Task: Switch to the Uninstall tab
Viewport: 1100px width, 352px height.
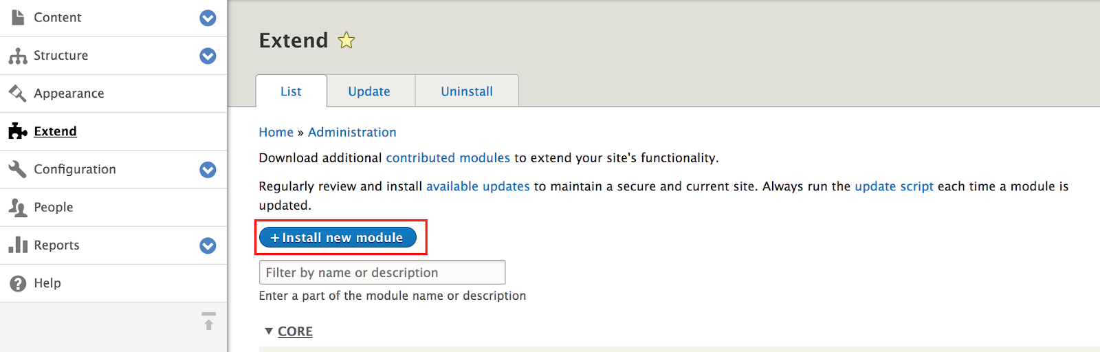Action: click(x=467, y=91)
